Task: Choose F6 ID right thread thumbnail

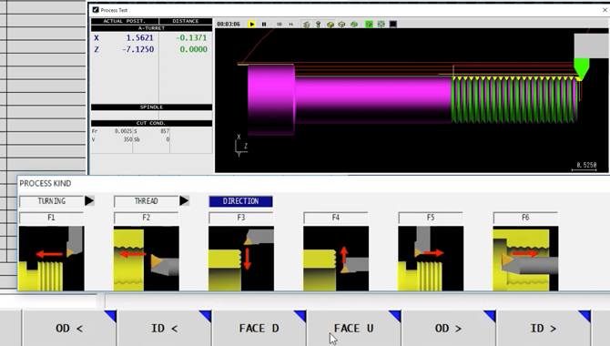Action: click(x=525, y=259)
